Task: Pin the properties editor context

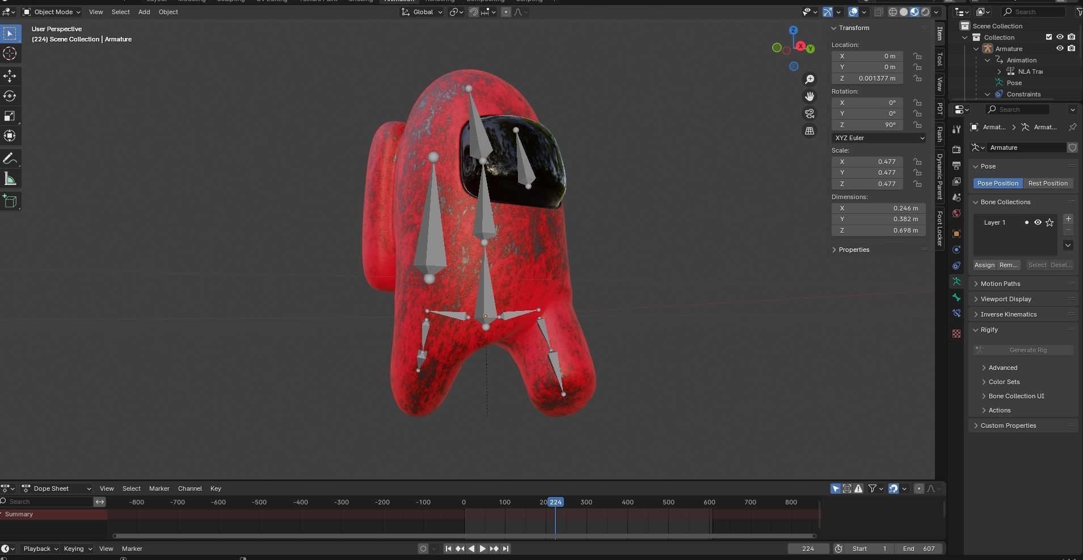Action: 1072,127
